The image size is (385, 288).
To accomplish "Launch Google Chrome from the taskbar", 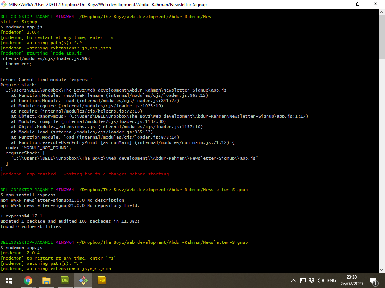I will coord(28,280).
